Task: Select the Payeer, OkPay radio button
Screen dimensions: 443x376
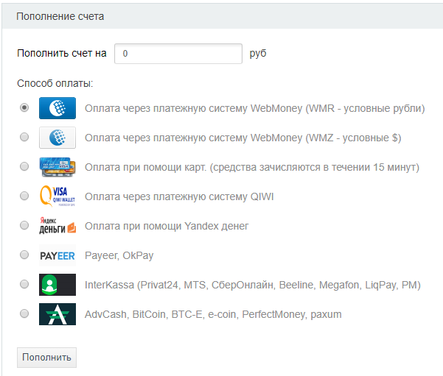Action: coord(24,255)
